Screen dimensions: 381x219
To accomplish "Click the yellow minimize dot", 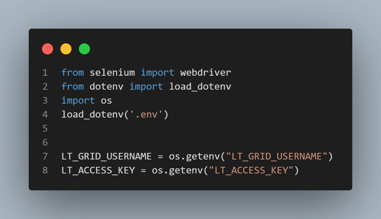I will click(x=66, y=49).
